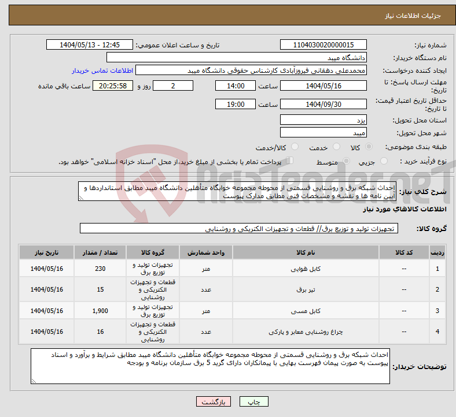Click the چراغ روشنایی معابر و پارکی cell
The image size is (456, 417).
tap(306, 332)
